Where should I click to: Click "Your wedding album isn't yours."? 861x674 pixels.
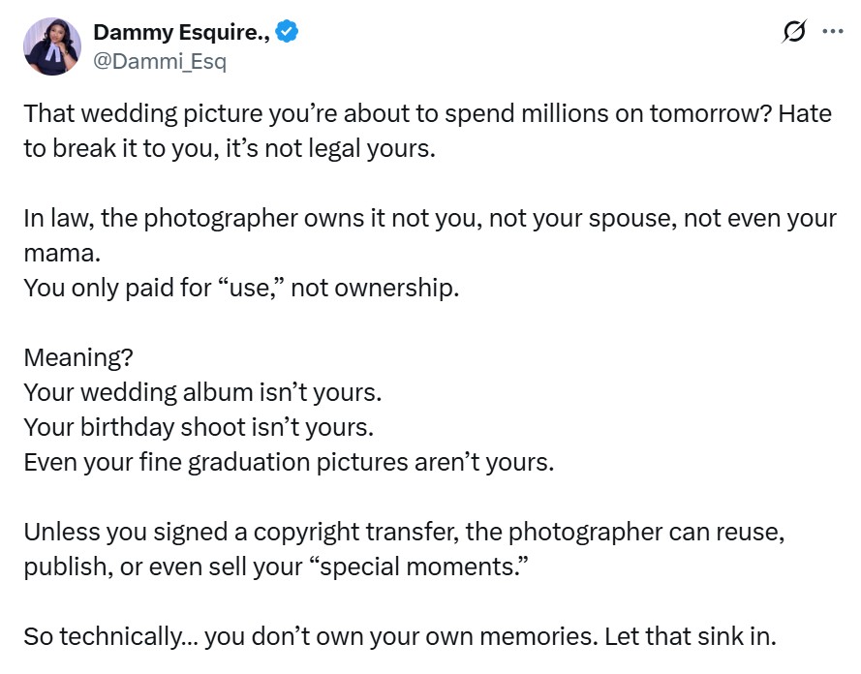(203, 392)
